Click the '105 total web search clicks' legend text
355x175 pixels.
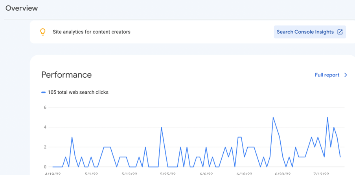tap(78, 93)
